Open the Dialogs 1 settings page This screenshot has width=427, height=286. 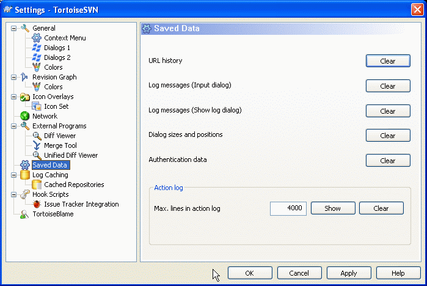(x=57, y=48)
